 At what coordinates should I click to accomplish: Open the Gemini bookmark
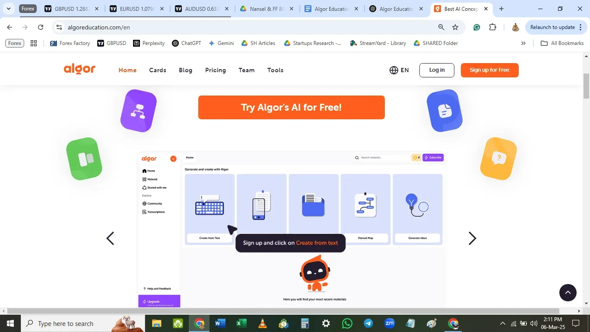coord(221,43)
